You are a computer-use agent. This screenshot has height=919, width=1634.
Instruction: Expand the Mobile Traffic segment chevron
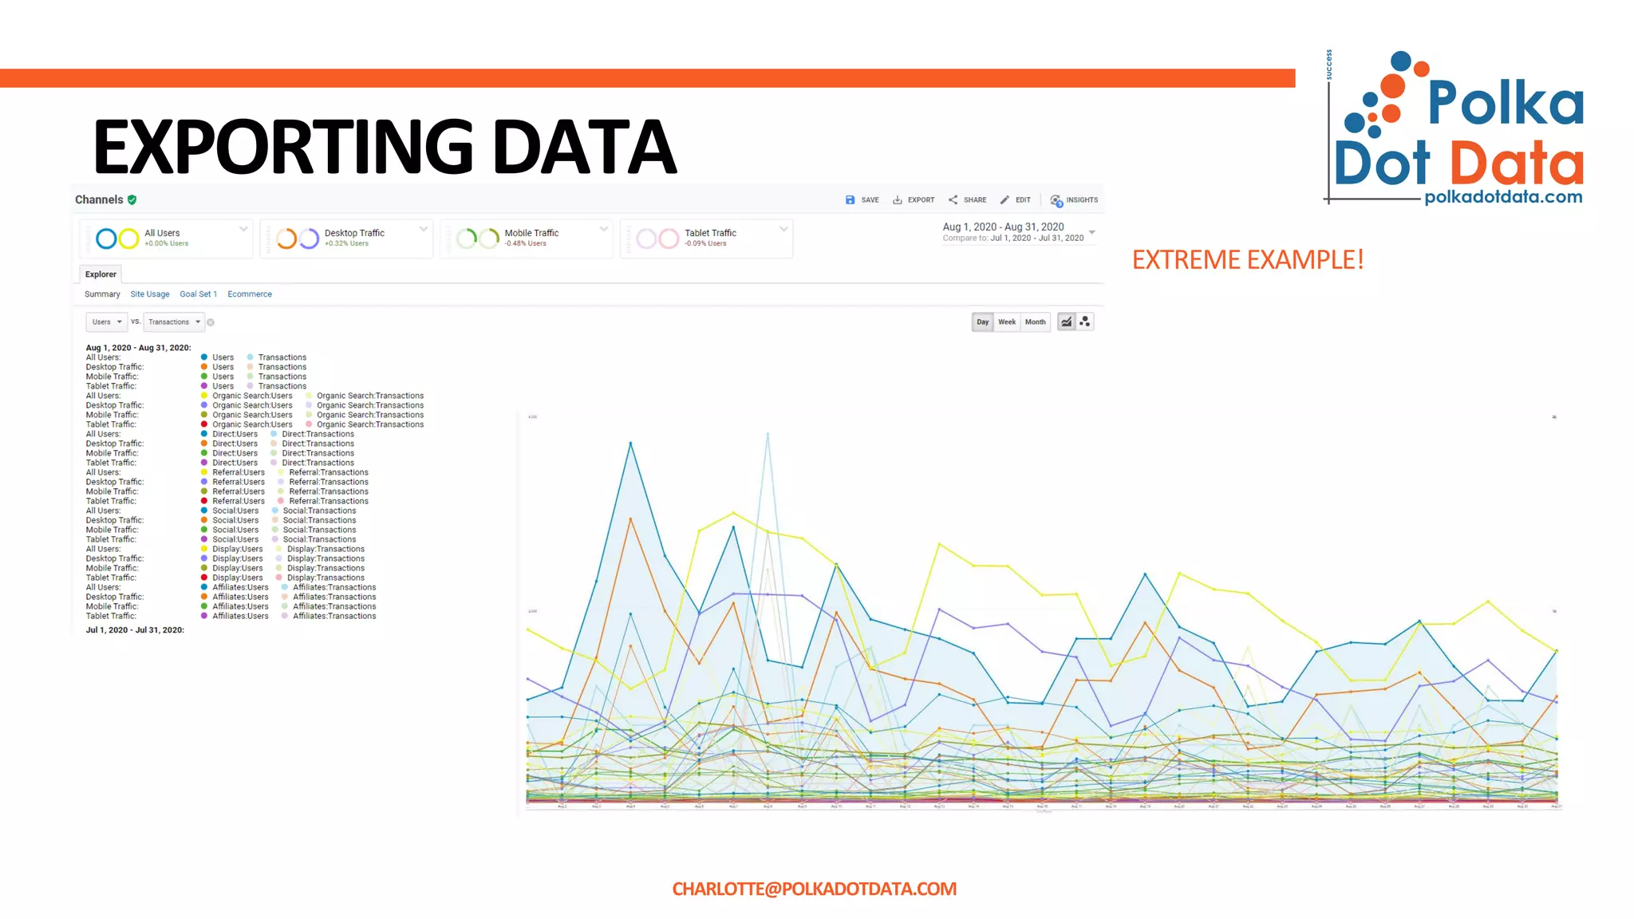point(604,229)
